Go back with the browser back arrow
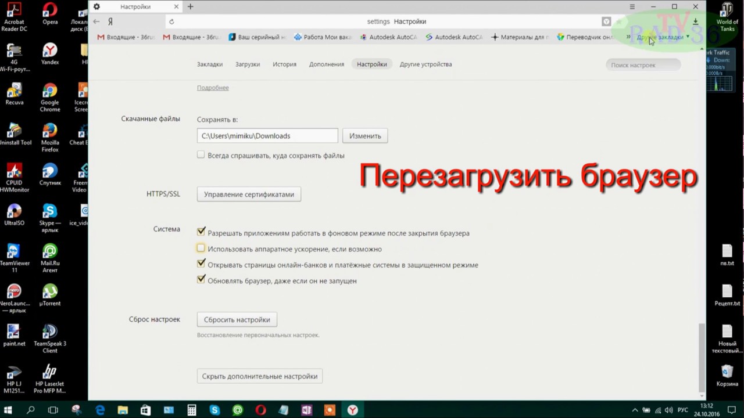This screenshot has height=418, width=744. [x=96, y=21]
